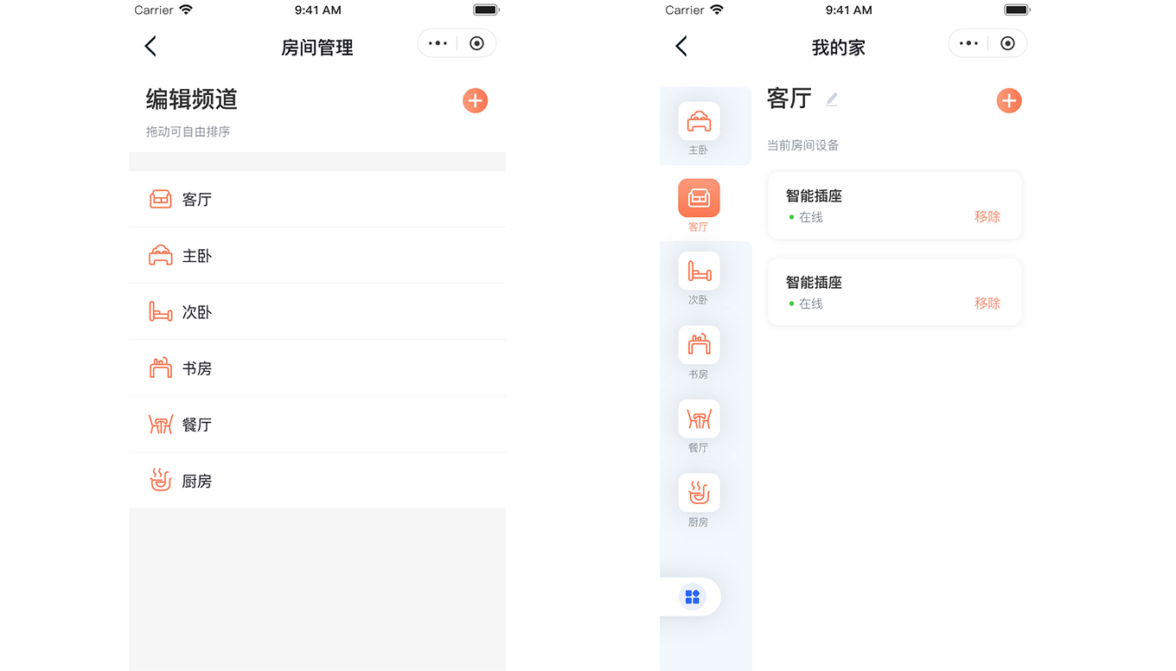Image resolution: width=1176 pixels, height=671 pixels.
Task: Open the blue grid manage button
Action: click(x=692, y=597)
